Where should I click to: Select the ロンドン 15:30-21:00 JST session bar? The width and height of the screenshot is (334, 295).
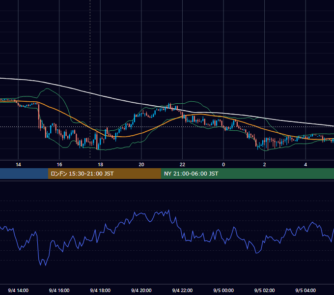point(104,174)
